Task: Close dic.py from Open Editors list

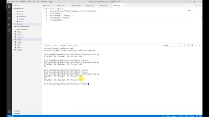Action: point(15,24)
